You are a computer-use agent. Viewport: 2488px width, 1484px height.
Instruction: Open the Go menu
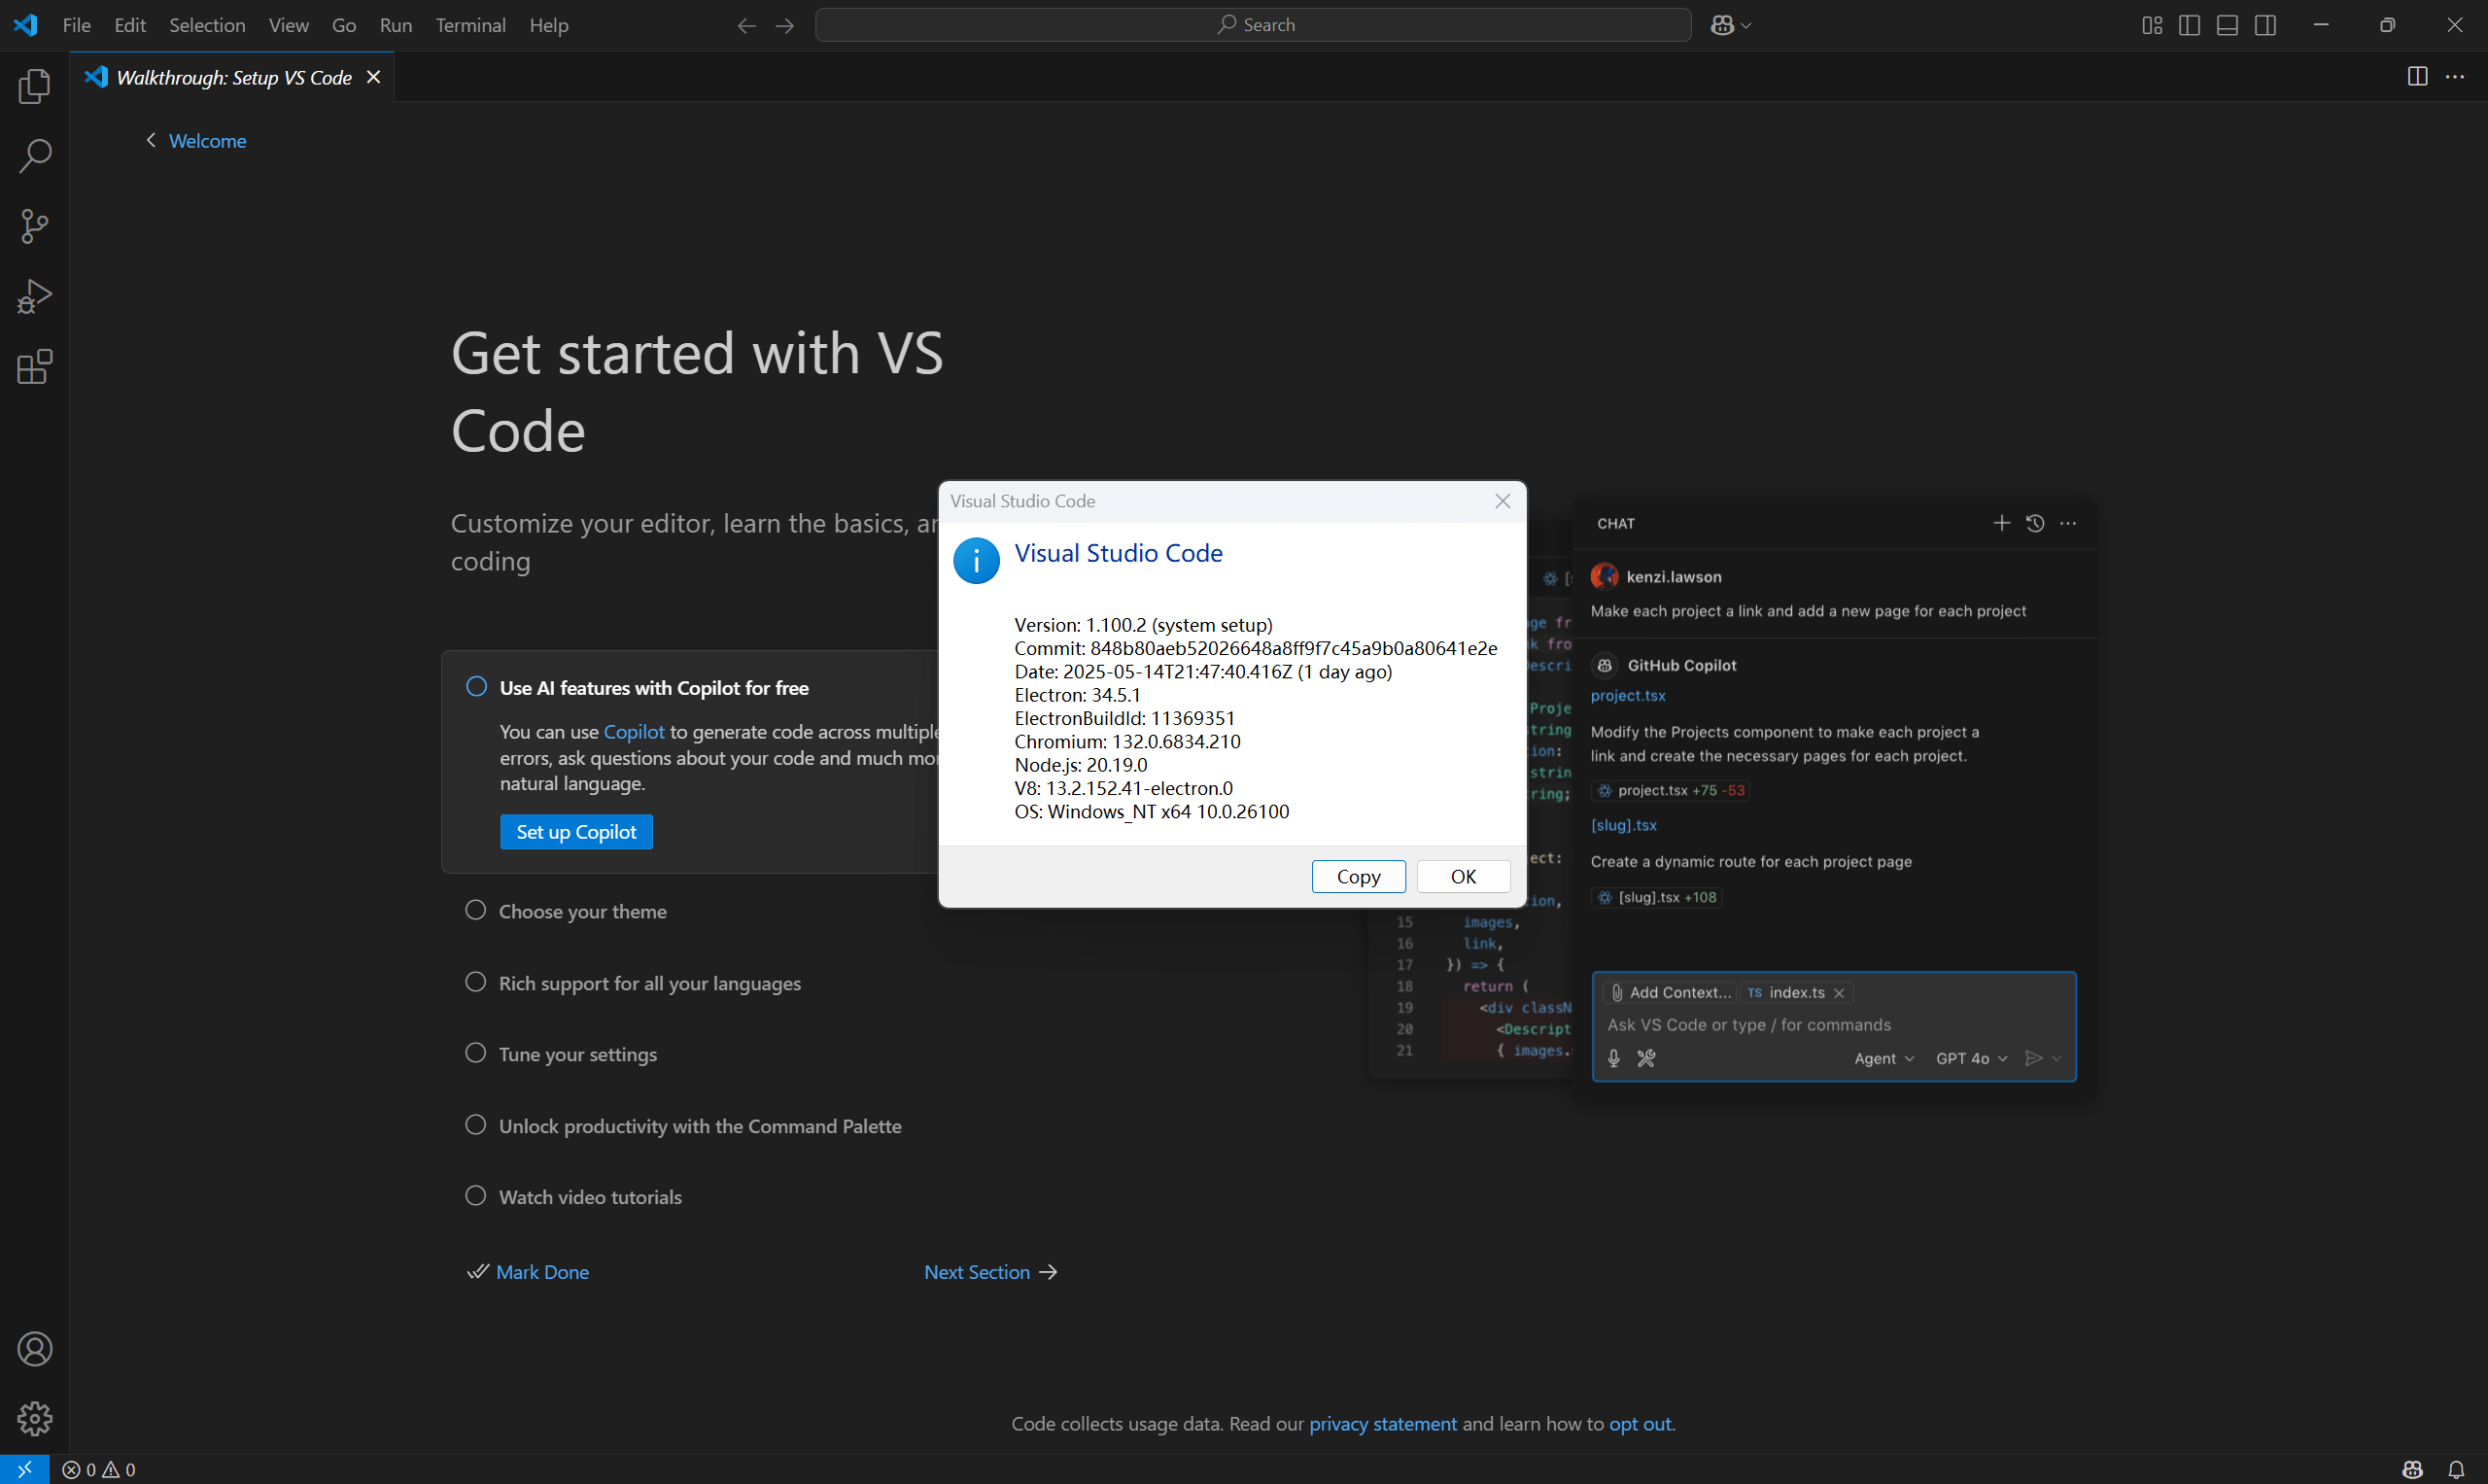tap(344, 25)
